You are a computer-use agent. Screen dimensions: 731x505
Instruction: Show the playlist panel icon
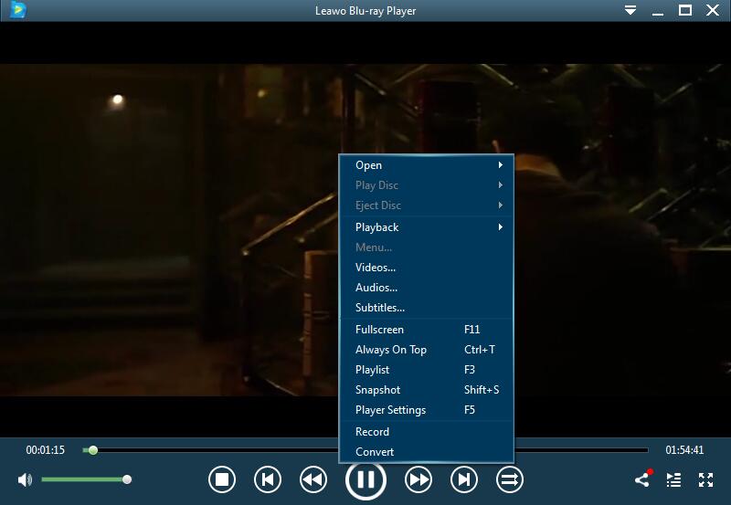tap(673, 479)
